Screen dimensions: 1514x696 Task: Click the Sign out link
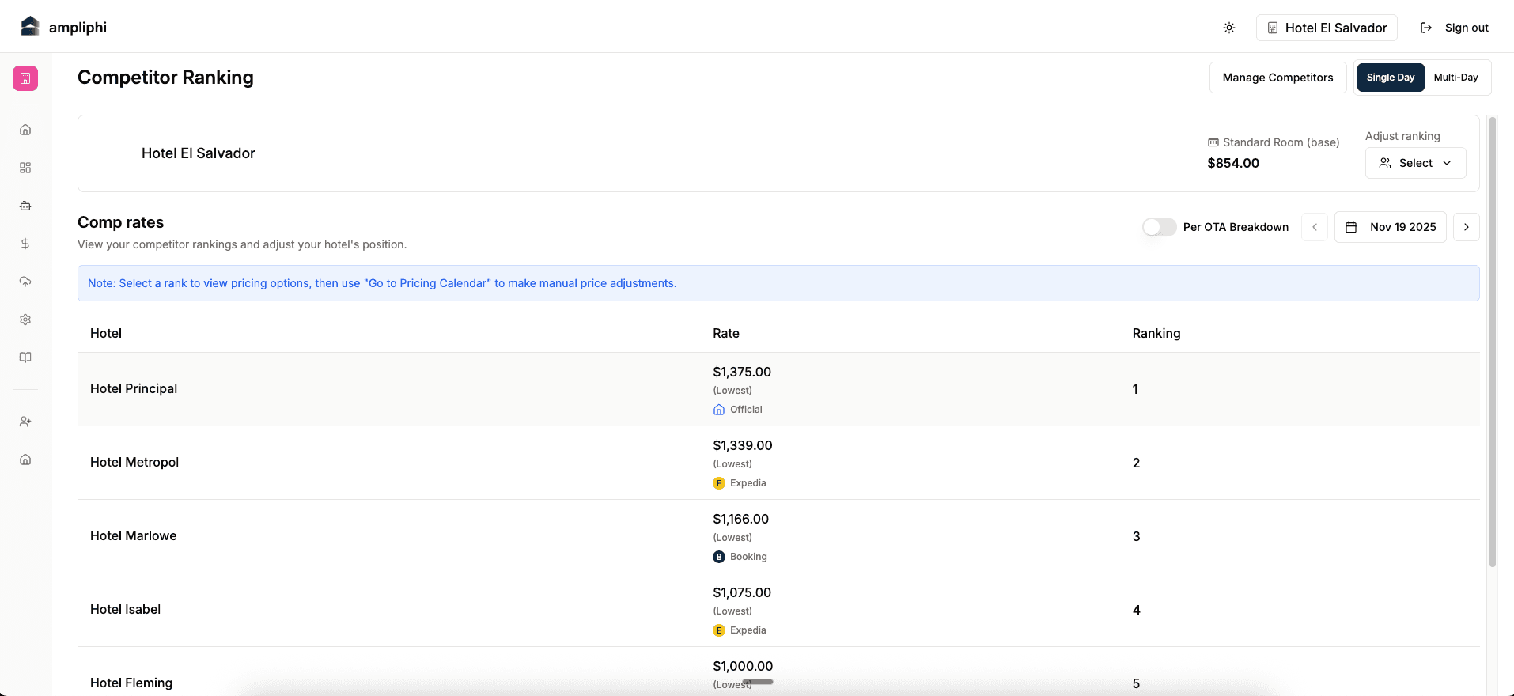pyautogui.click(x=1467, y=28)
